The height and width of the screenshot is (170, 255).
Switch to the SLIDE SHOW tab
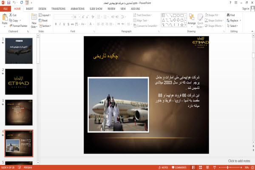(x=96, y=9)
